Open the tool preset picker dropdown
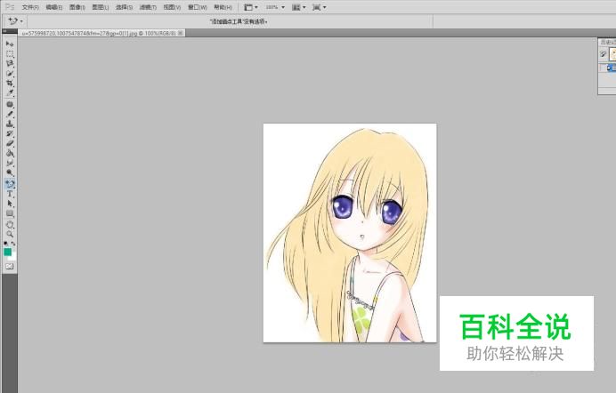Viewport: 616px width, 393px height. coord(15,21)
